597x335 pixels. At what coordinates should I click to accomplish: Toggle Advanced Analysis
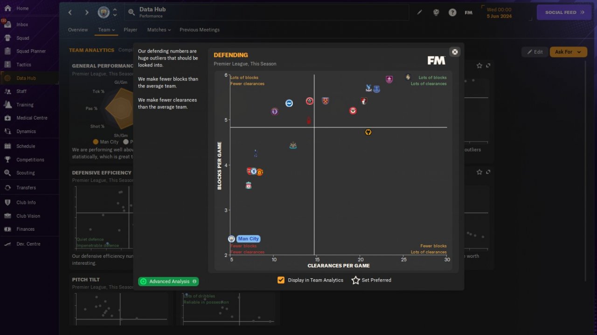pos(168,281)
